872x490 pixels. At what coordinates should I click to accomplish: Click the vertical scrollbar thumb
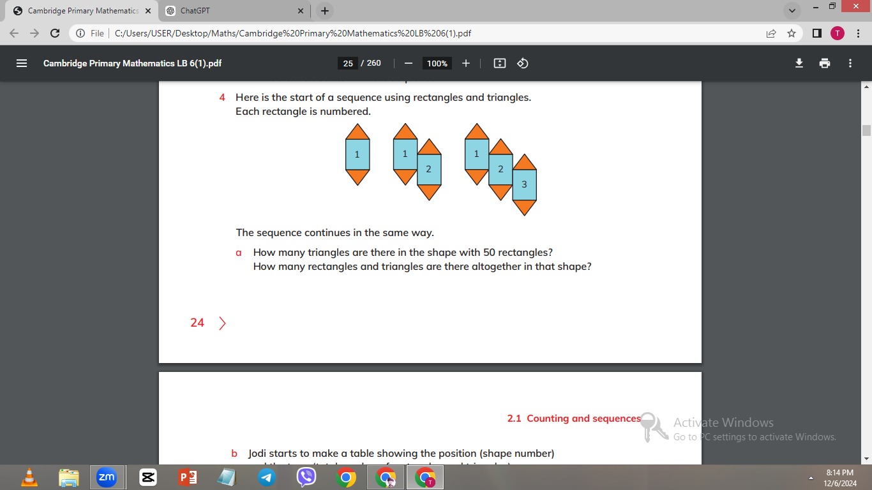point(866,130)
